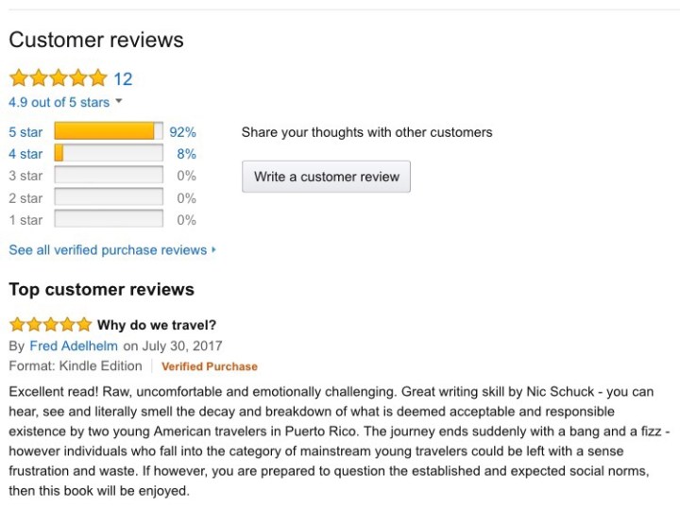Open the 'Why do we travel?' review title
This screenshot has height=509, width=680.
pyautogui.click(x=157, y=326)
